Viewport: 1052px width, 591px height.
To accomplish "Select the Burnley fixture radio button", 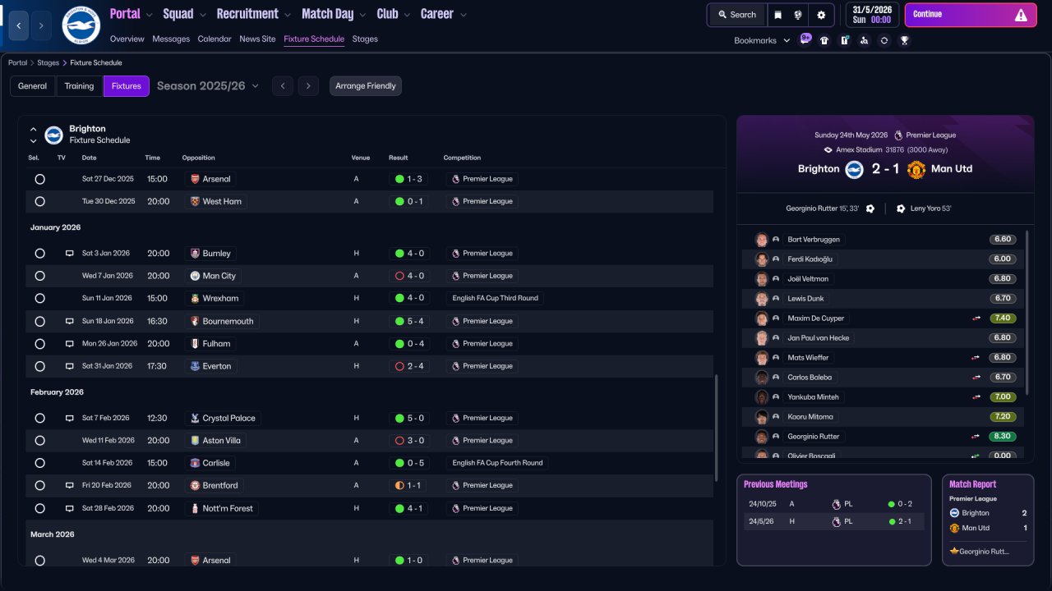I will coord(39,254).
